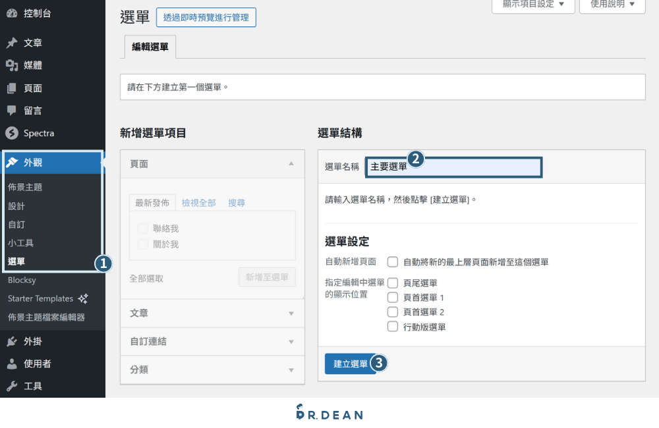Open 佈景主題檔案編輯器 submenu item
The image size is (659, 428).
click(46, 317)
